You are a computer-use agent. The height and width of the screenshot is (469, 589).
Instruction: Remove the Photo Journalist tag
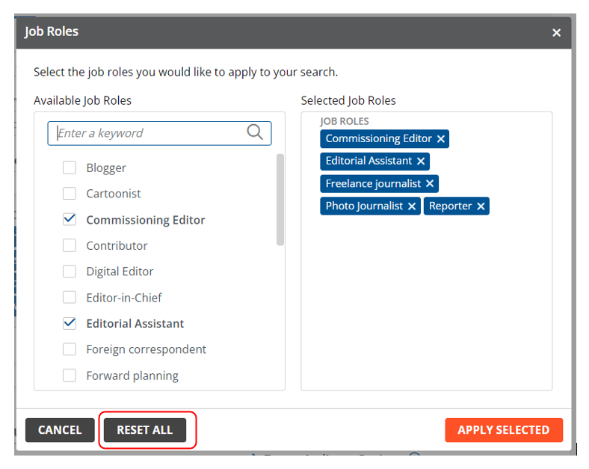pyautogui.click(x=412, y=206)
